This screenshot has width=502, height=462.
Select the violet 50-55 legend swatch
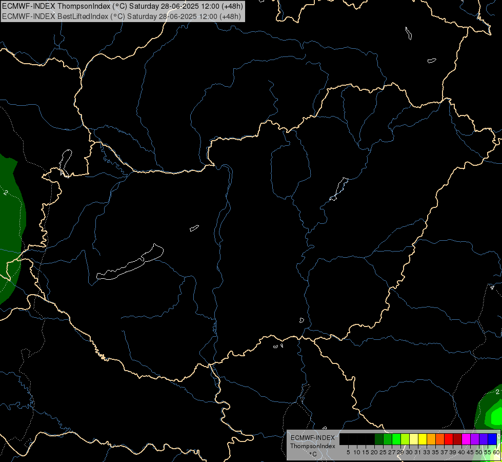[x=484, y=439]
